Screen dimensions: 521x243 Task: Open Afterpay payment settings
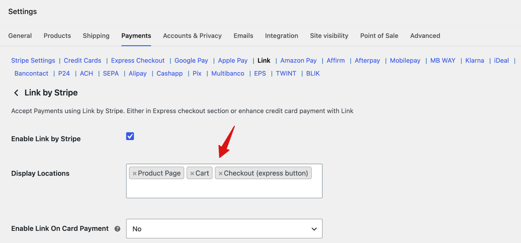tap(367, 60)
